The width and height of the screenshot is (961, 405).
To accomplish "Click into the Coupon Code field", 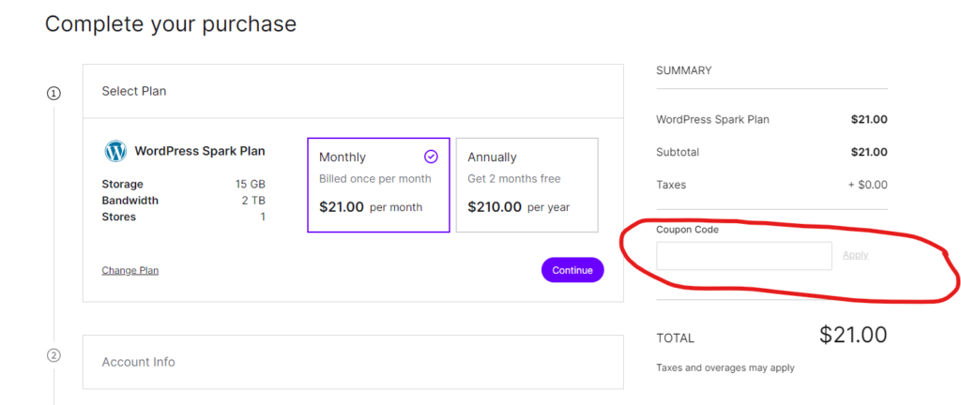I will click(744, 256).
